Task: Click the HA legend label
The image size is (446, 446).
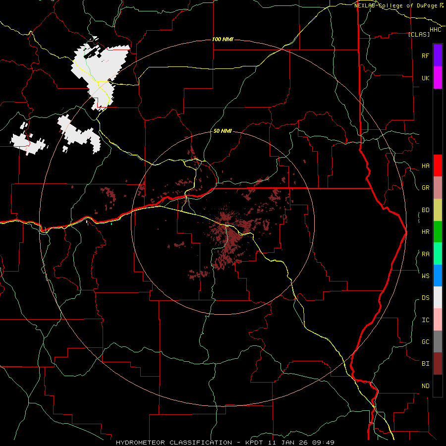Action: point(426,166)
